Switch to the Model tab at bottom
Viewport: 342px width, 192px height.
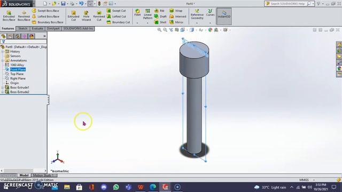tap(24, 175)
